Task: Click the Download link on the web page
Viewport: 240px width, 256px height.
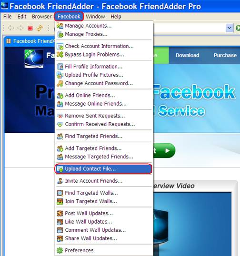Action: [188, 55]
